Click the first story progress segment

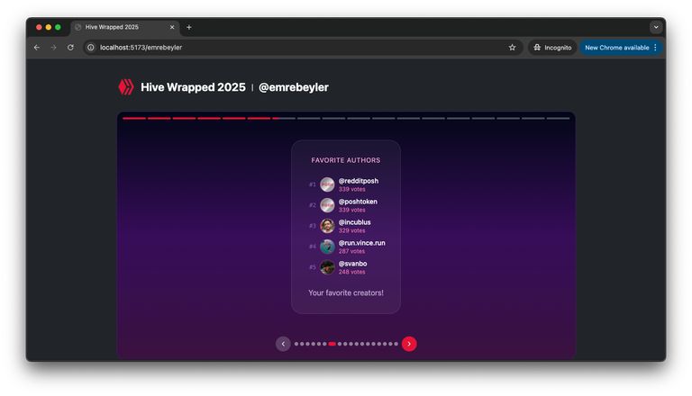(x=134, y=118)
